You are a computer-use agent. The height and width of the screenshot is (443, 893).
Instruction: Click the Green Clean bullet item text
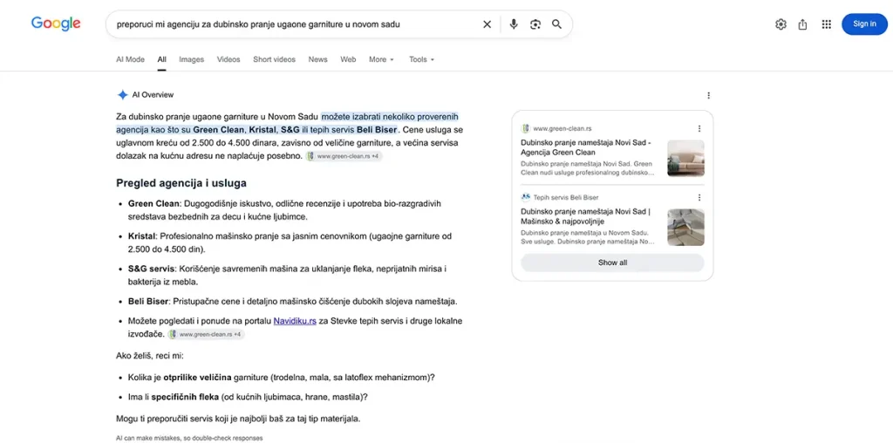coord(285,210)
